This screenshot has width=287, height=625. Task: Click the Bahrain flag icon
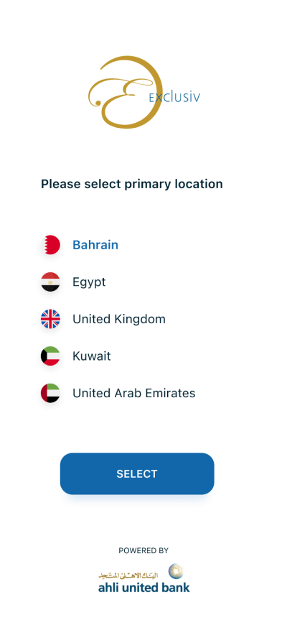coord(50,245)
